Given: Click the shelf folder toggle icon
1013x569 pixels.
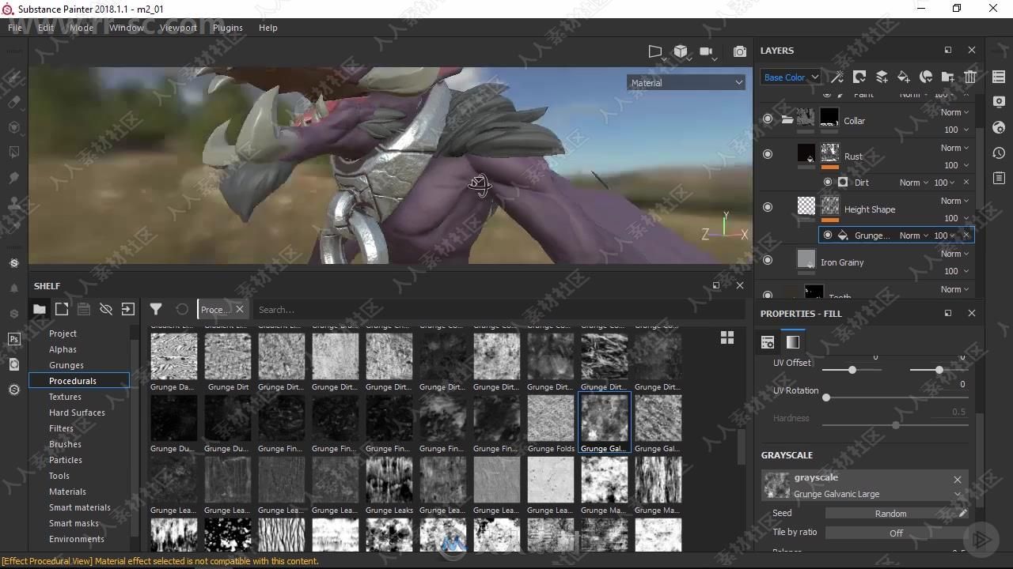Looking at the screenshot, I should coord(39,309).
